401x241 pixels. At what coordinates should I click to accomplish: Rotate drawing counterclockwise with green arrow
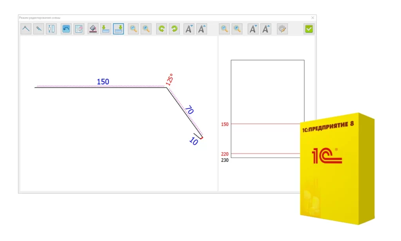coord(162,29)
